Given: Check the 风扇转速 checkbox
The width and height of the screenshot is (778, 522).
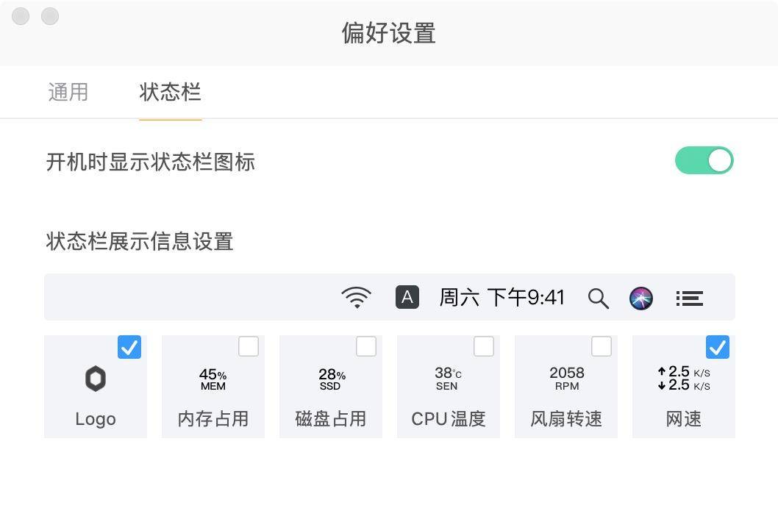Looking at the screenshot, I should coord(601,346).
